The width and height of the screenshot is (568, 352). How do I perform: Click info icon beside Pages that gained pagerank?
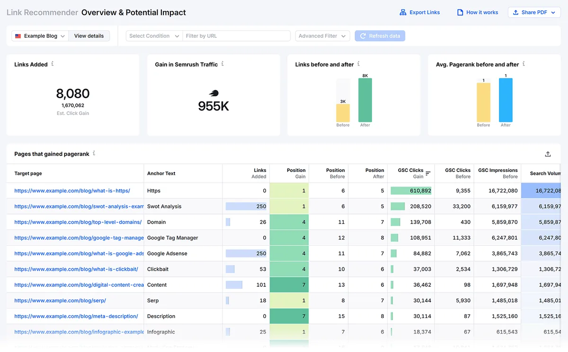(x=94, y=153)
